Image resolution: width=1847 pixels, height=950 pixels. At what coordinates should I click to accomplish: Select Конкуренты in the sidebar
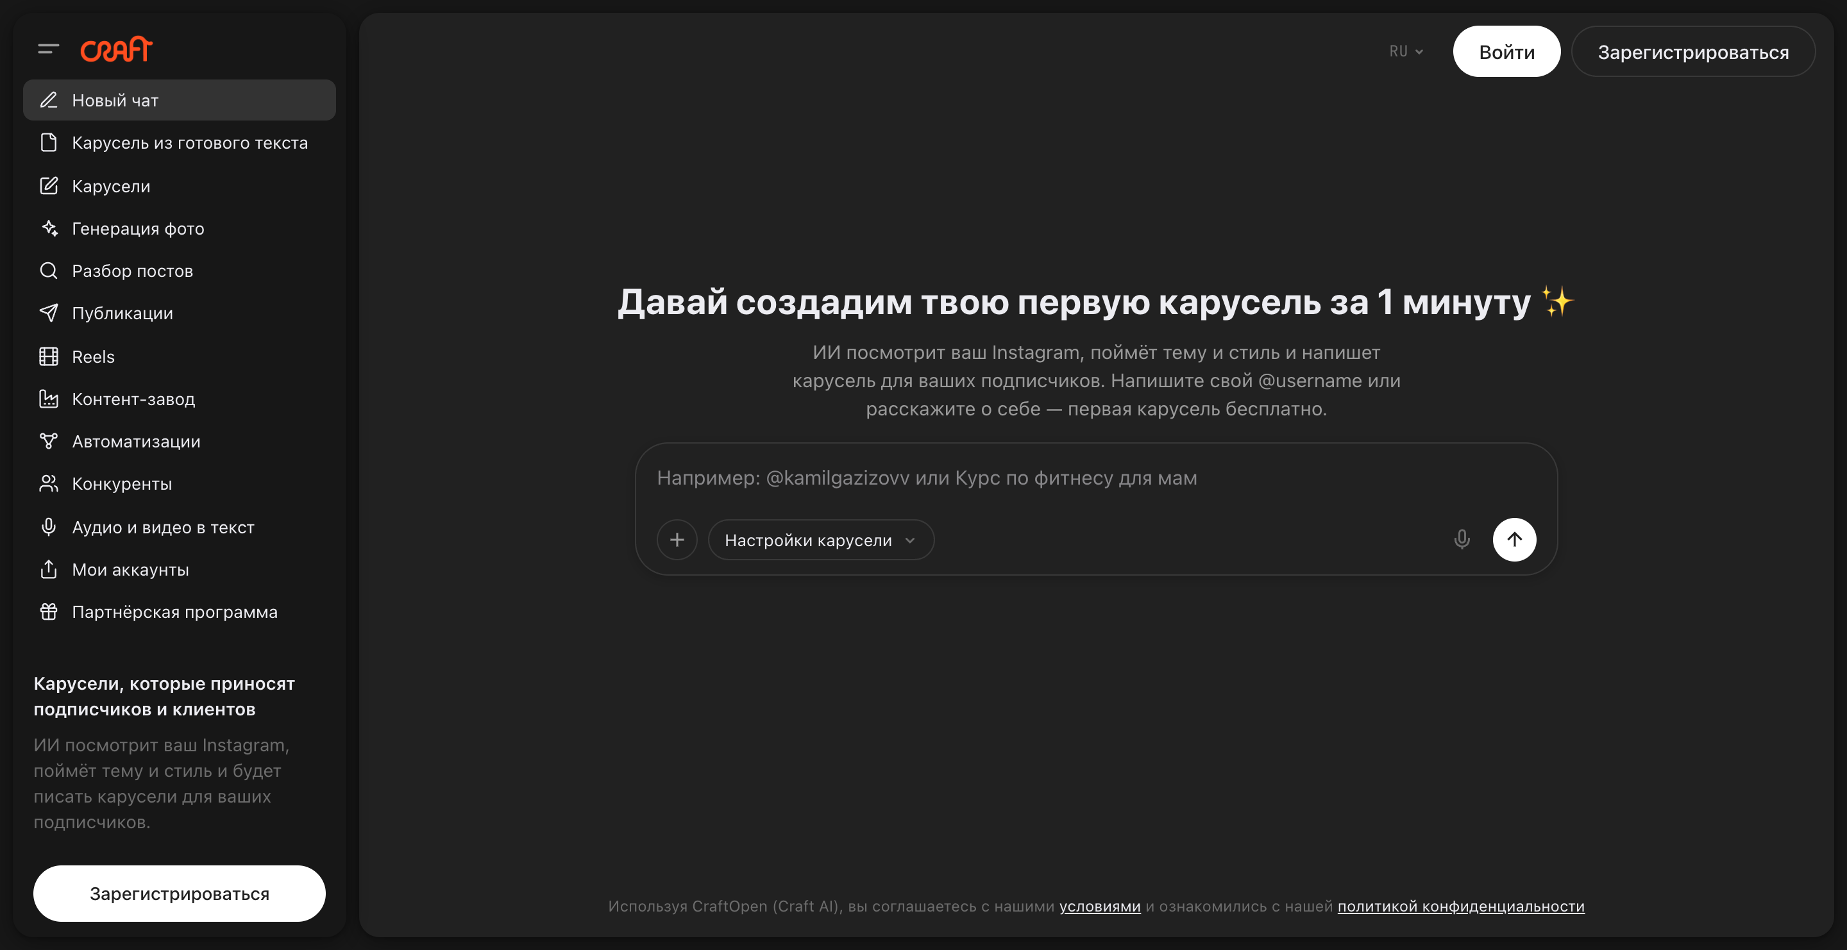point(180,483)
